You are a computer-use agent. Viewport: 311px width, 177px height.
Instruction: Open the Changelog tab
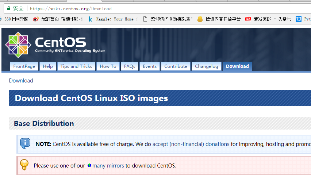tap(207, 66)
